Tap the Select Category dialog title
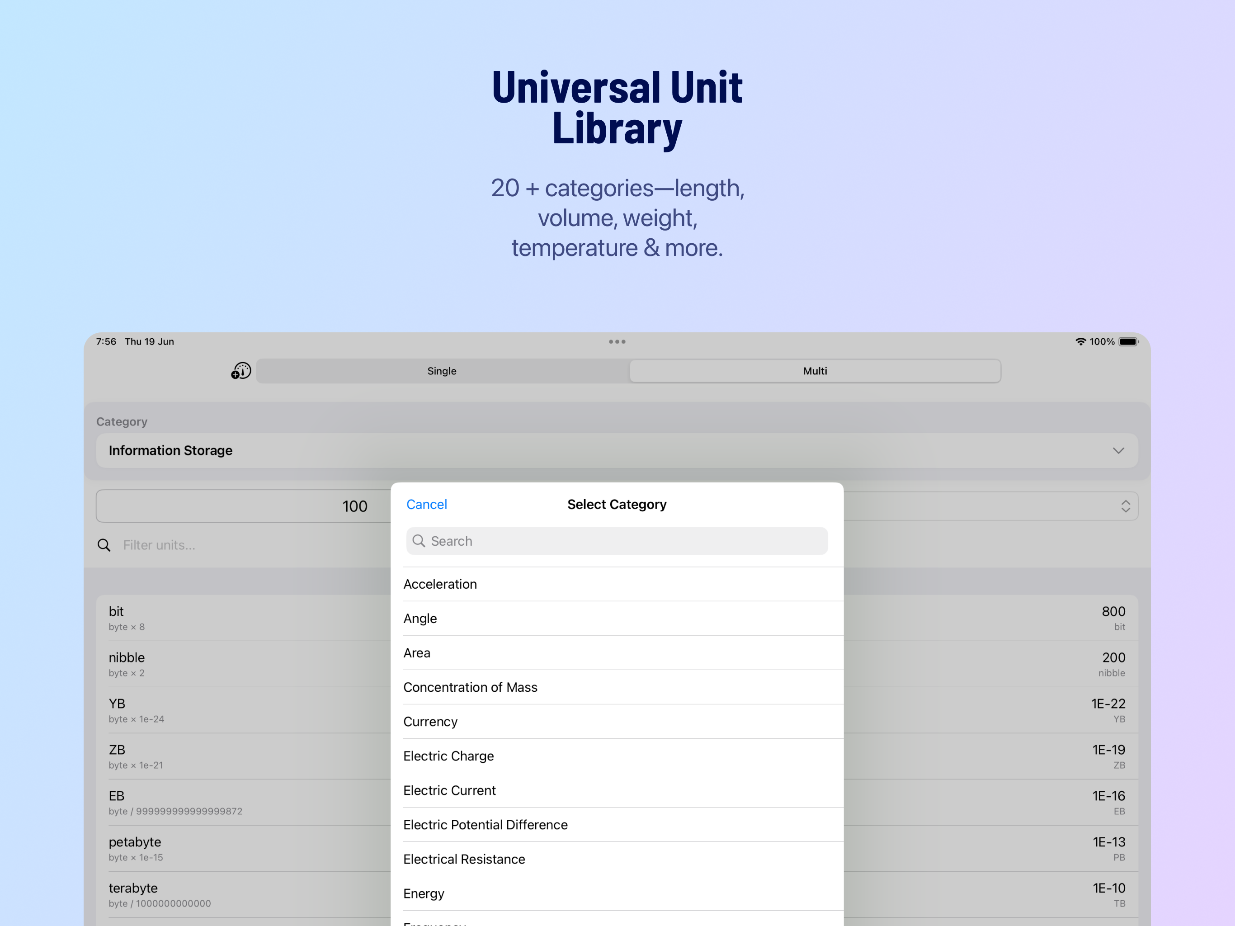Screen dimensions: 1235x926 [x=617, y=504]
